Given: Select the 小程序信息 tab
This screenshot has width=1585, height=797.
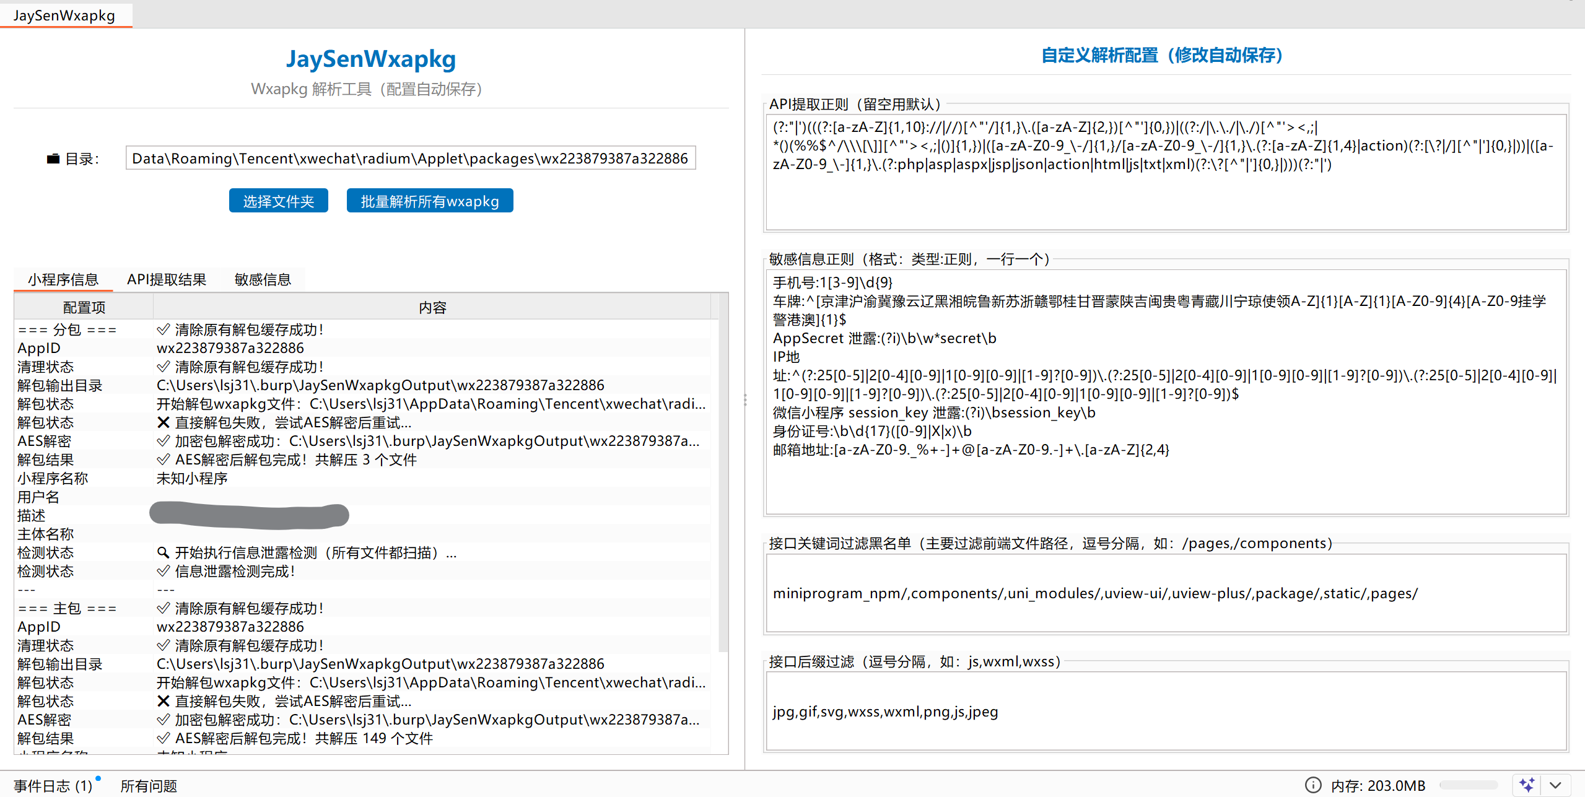Looking at the screenshot, I should click(63, 279).
